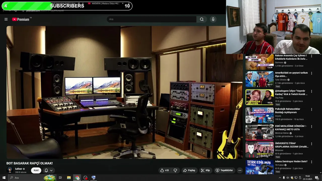The image size is (322, 181).
Task: Open the Terk Edilmiş 12:48 thumbnail
Action: pos(260,167)
